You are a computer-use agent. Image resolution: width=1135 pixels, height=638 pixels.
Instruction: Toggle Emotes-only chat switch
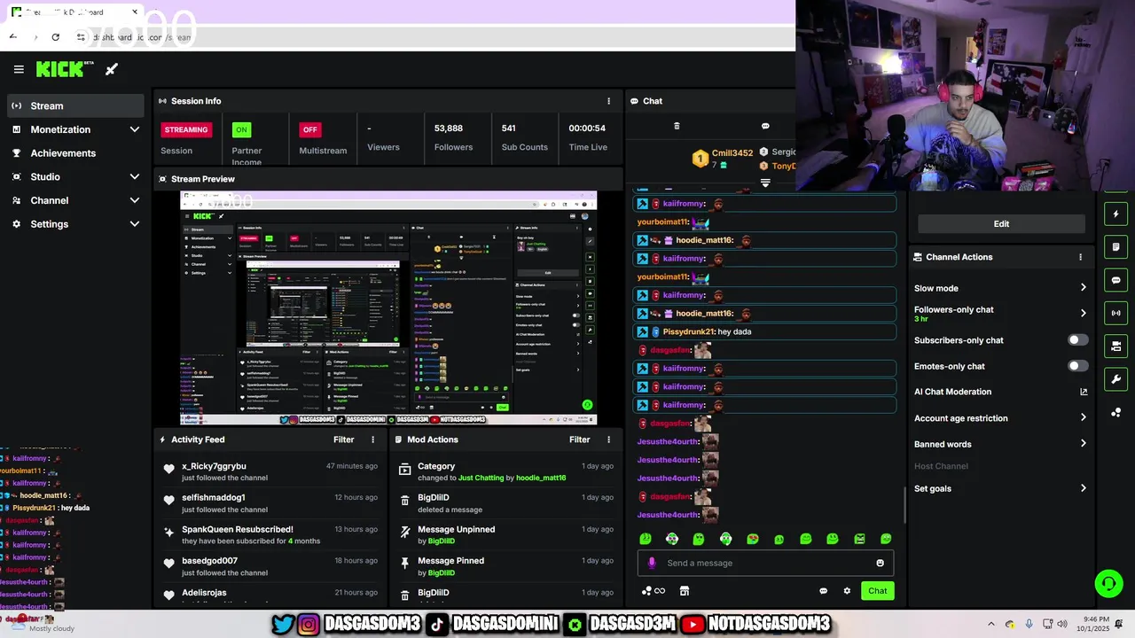[1077, 366]
